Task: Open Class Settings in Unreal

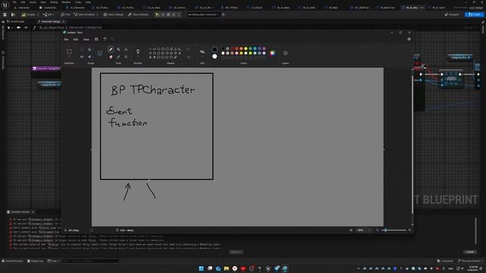Action: tap(113, 14)
